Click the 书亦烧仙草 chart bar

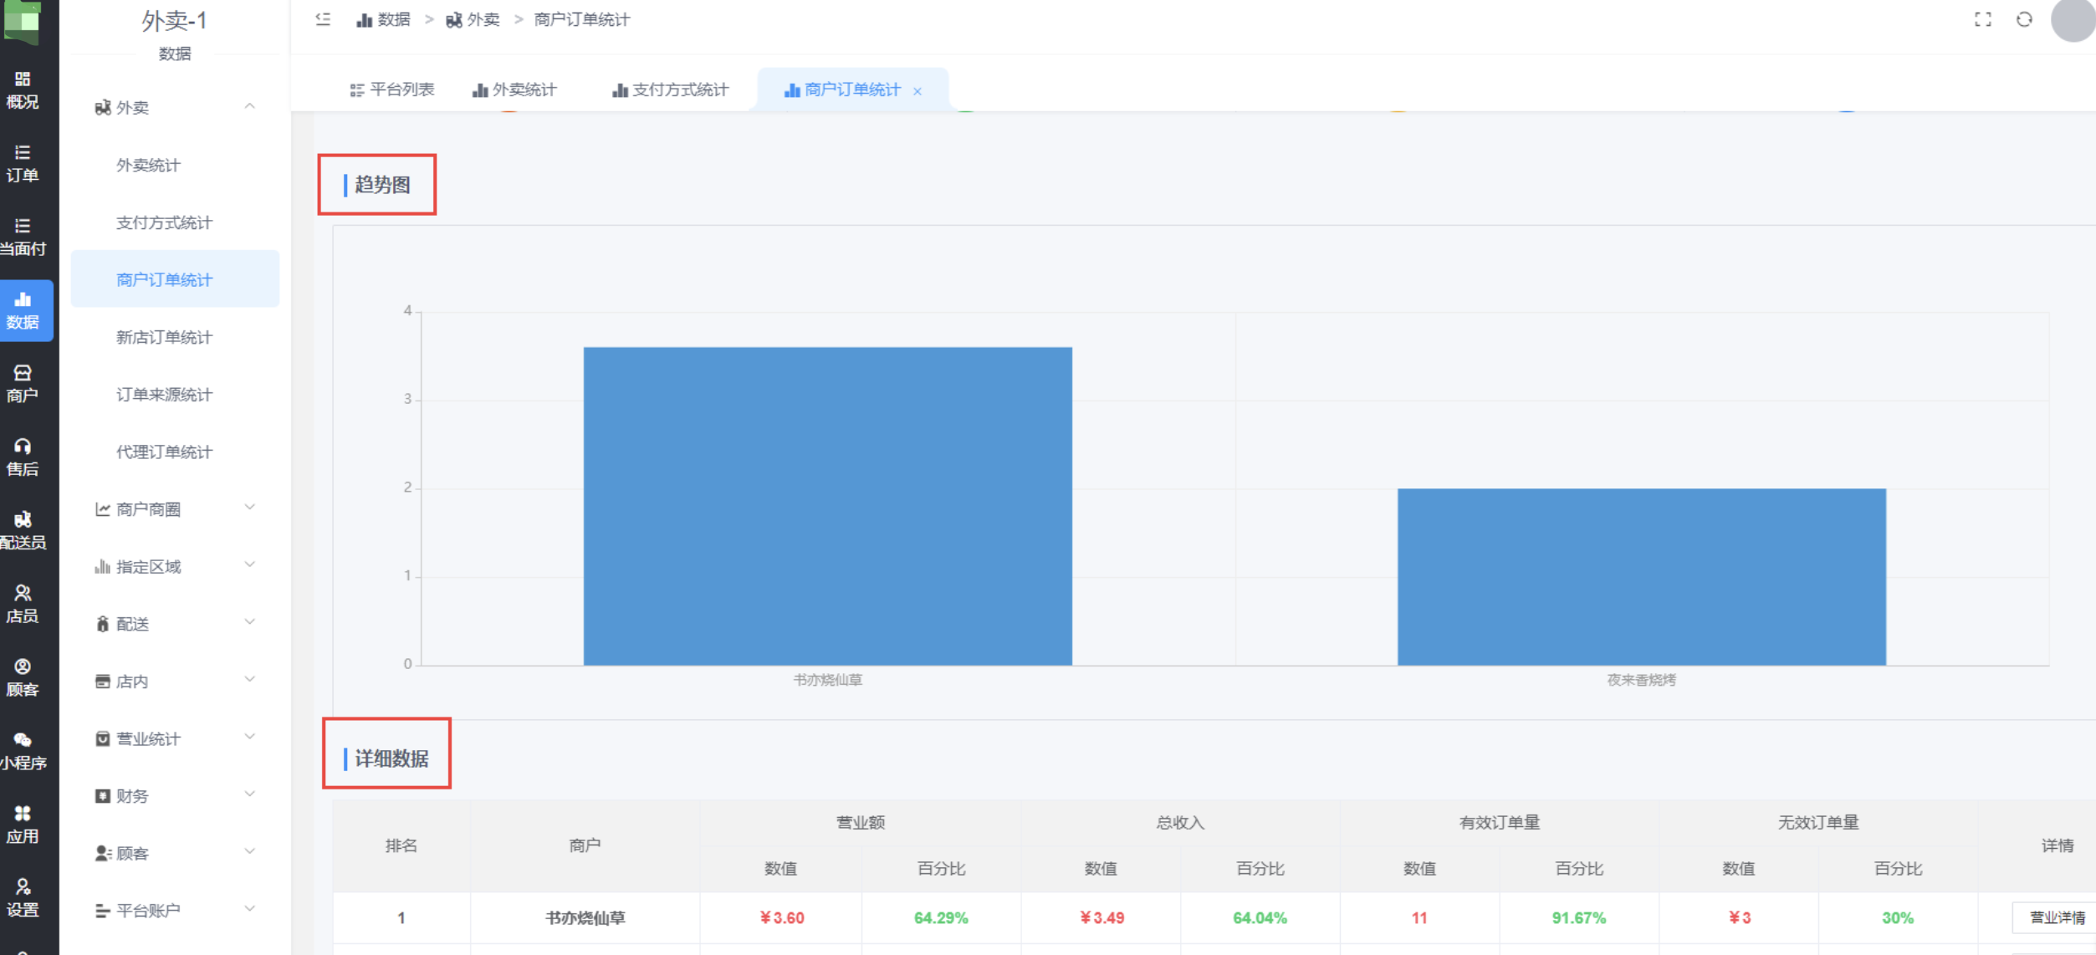point(827,506)
